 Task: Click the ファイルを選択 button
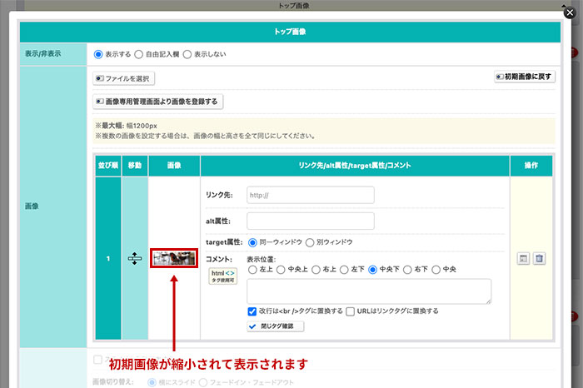click(x=124, y=78)
